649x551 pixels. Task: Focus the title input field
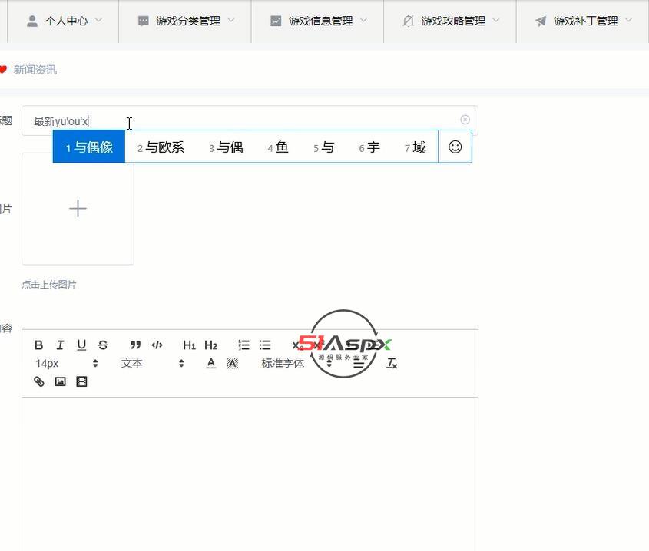tap(250, 120)
